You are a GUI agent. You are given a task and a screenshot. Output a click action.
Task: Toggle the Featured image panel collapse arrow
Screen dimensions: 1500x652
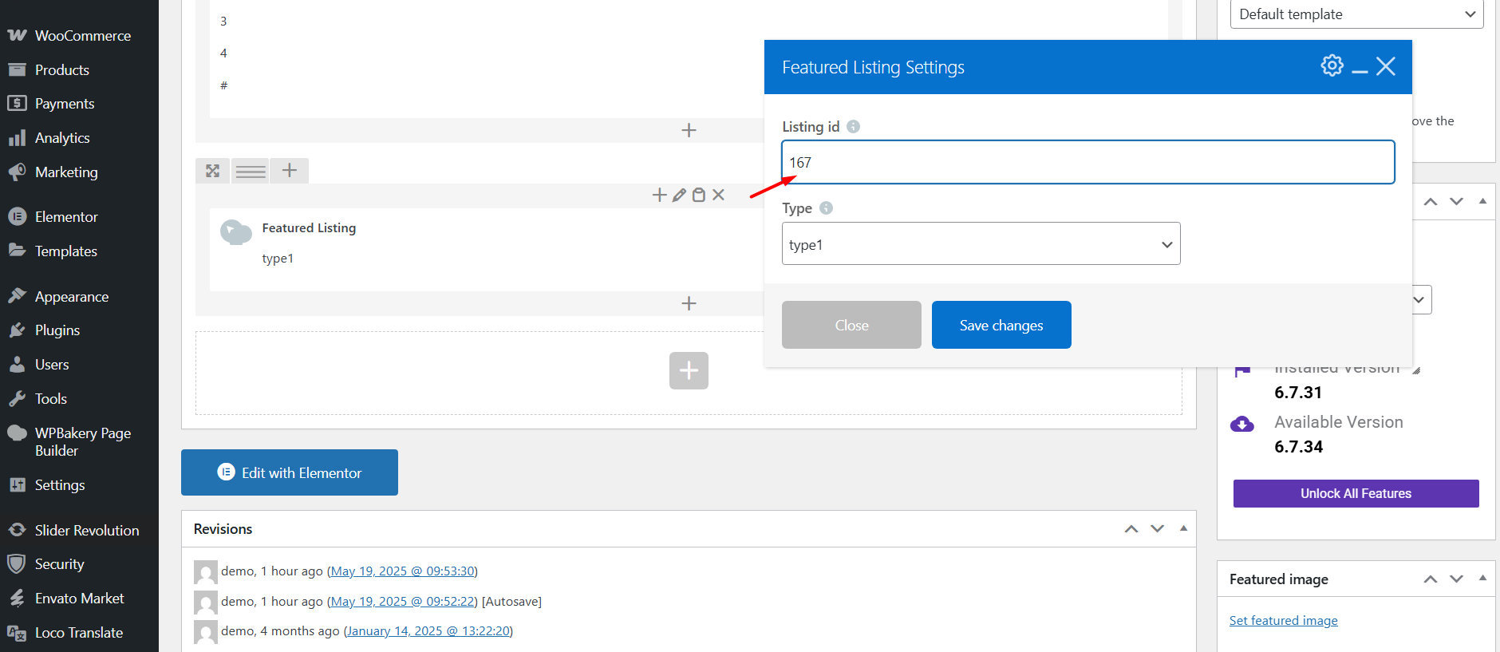(1482, 579)
